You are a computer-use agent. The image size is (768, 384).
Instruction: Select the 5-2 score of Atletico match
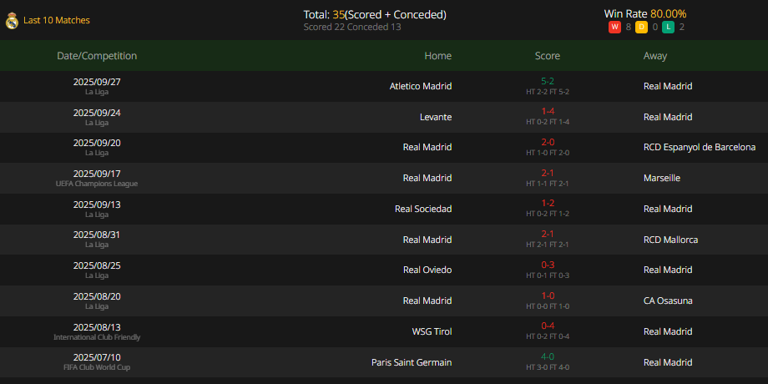point(548,81)
